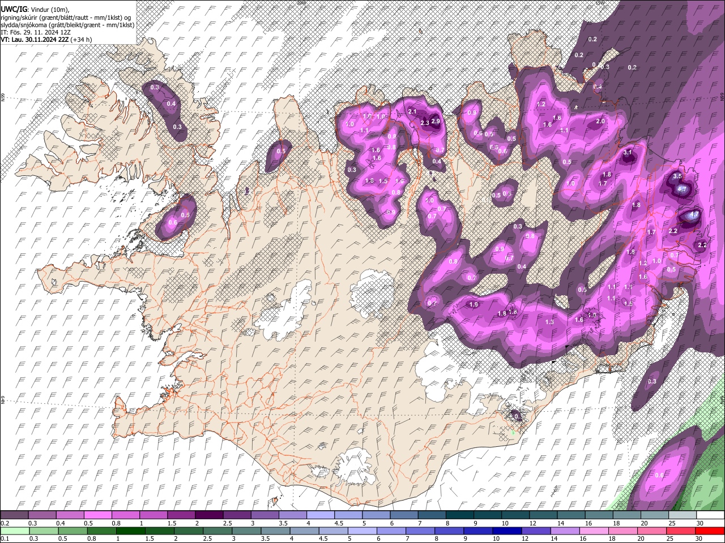The width and height of the screenshot is (725, 543).
Task: Pick the white swatch ending the upper legend
Action: click(x=709, y=515)
